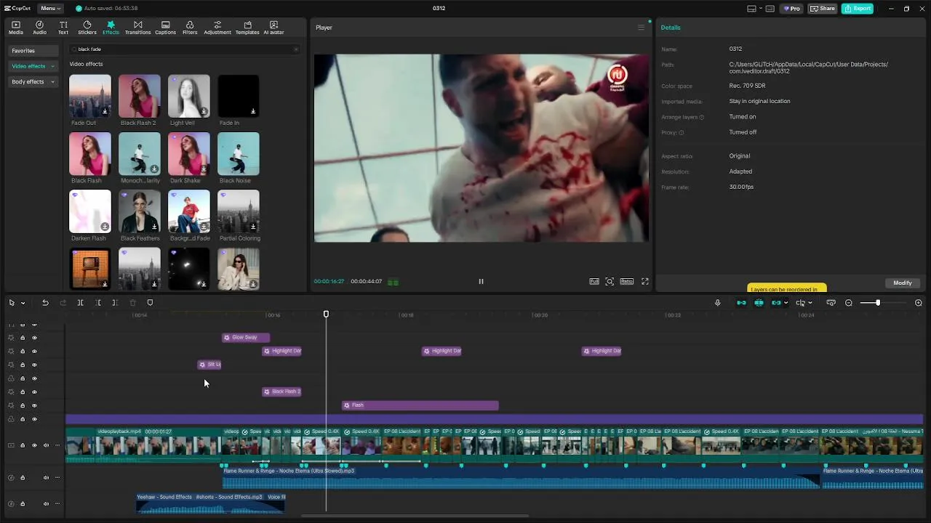Expand the Body effects category
This screenshot has width=931, height=523.
52,82
